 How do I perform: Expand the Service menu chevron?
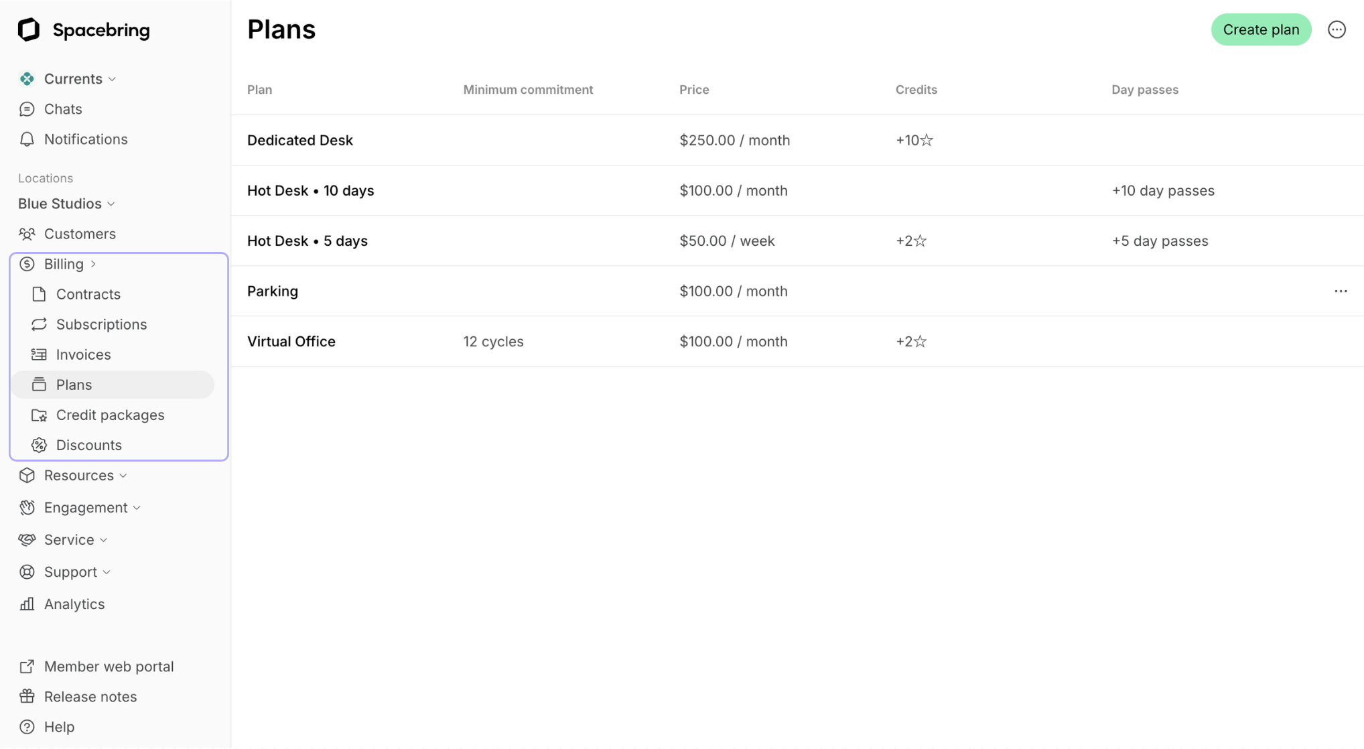(103, 540)
